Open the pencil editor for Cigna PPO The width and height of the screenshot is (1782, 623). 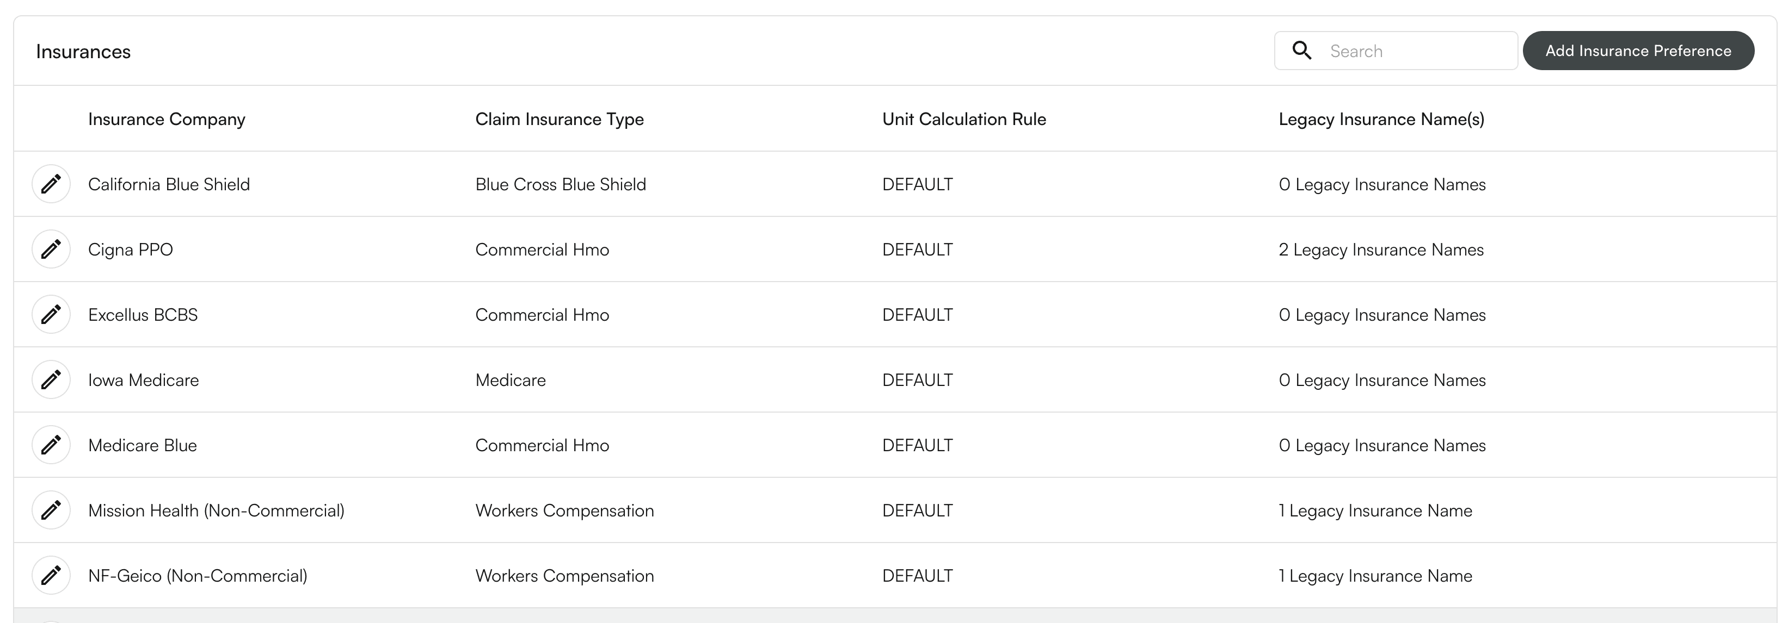(51, 248)
